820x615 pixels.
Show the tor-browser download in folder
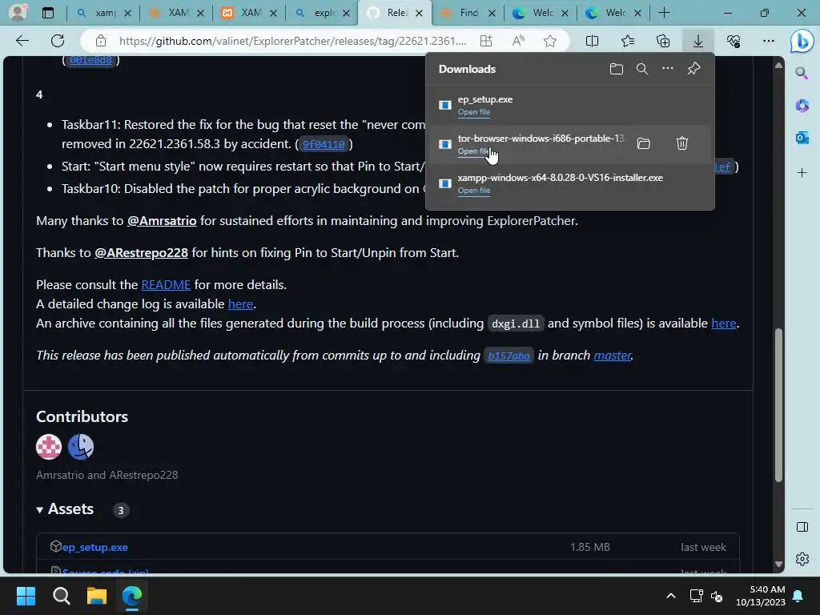[643, 143]
